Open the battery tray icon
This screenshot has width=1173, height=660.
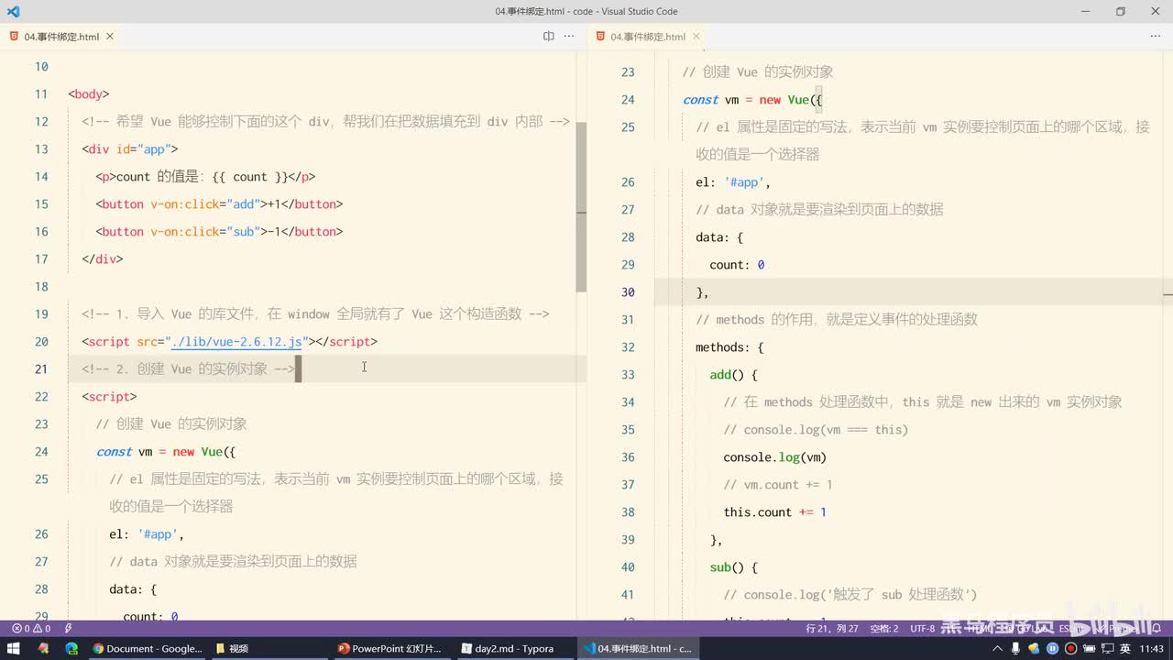tap(1089, 648)
